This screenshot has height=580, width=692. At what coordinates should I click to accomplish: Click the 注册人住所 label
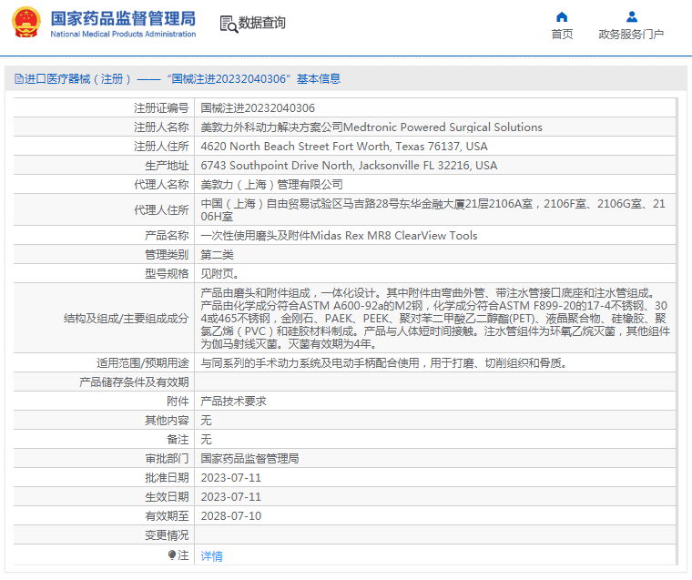click(x=161, y=146)
